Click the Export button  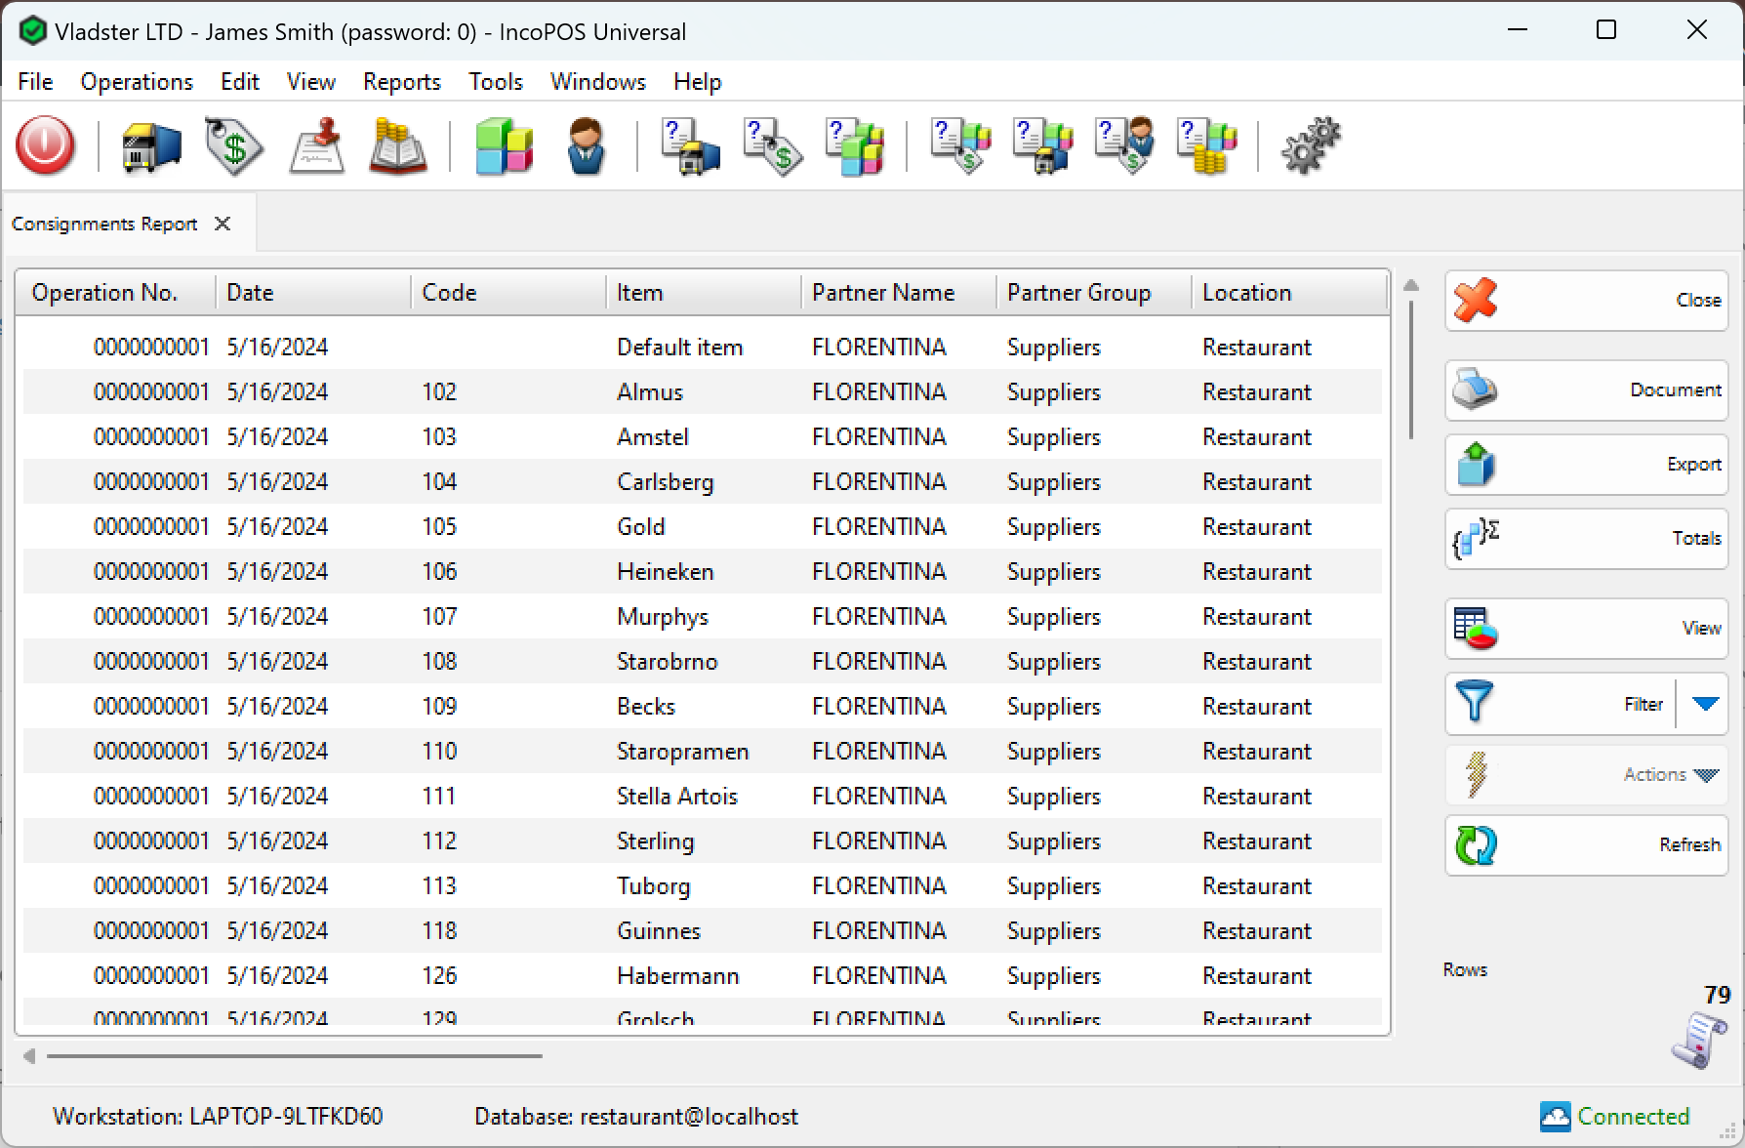(1586, 465)
